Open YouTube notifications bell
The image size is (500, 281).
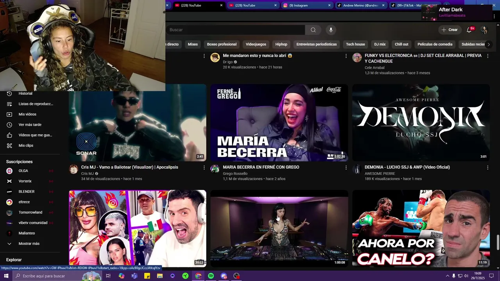pyautogui.click(x=470, y=30)
